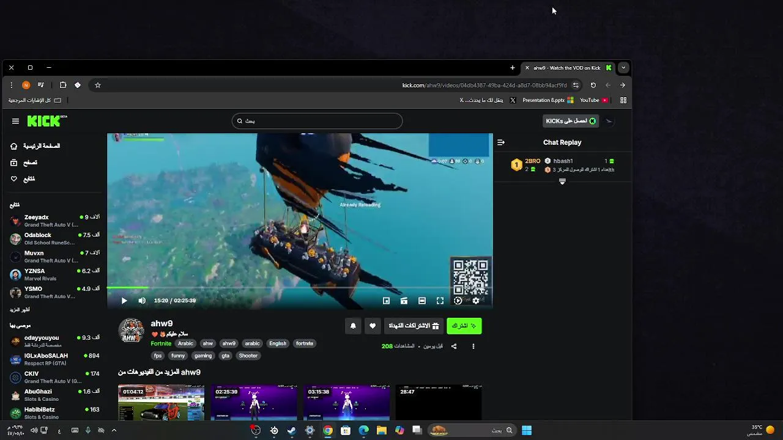Open Odablock channel in sidebar
This screenshot has width=783, height=440.
pyautogui.click(x=54, y=239)
